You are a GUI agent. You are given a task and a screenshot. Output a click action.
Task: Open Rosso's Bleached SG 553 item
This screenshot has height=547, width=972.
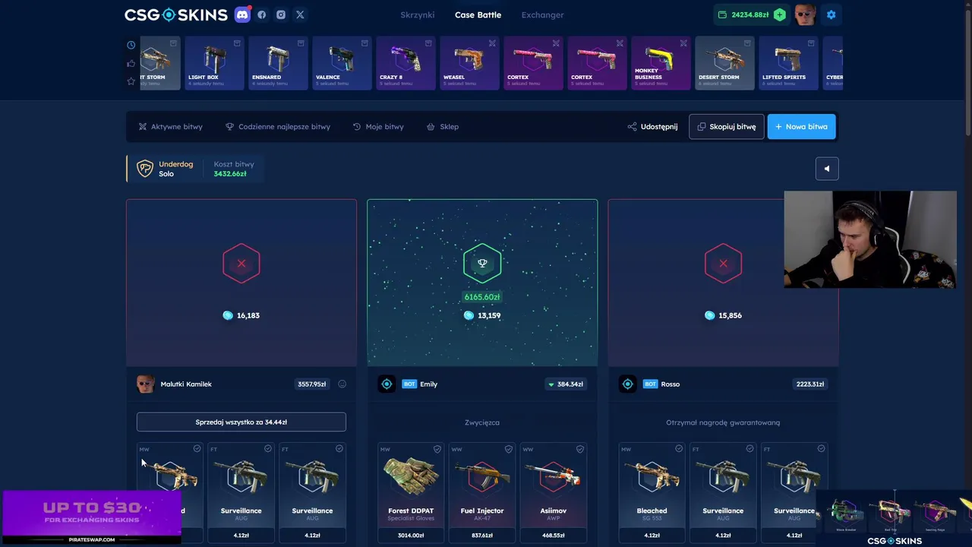(x=652, y=492)
